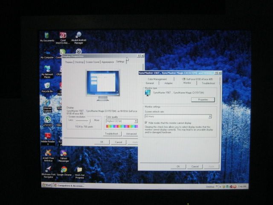
Task: Open the My Documents desktop icon
Action: [x=47, y=35]
